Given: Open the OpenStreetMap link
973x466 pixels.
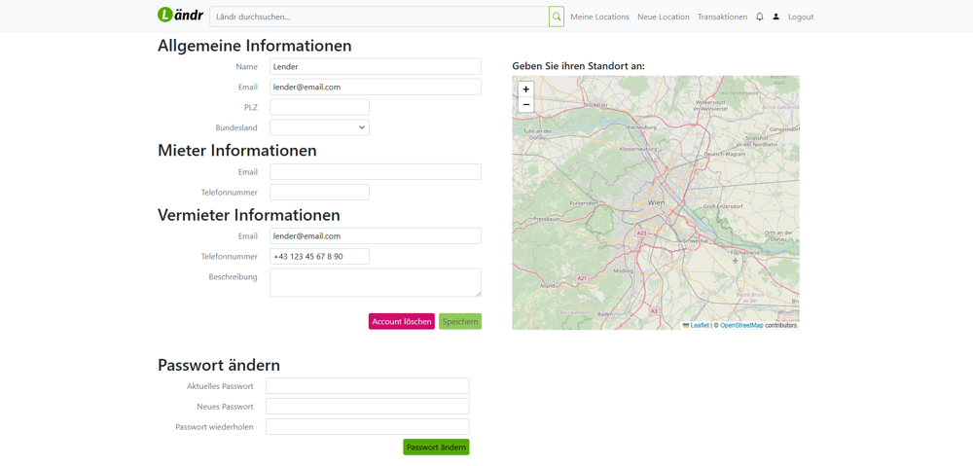Looking at the screenshot, I should pyautogui.click(x=741, y=325).
